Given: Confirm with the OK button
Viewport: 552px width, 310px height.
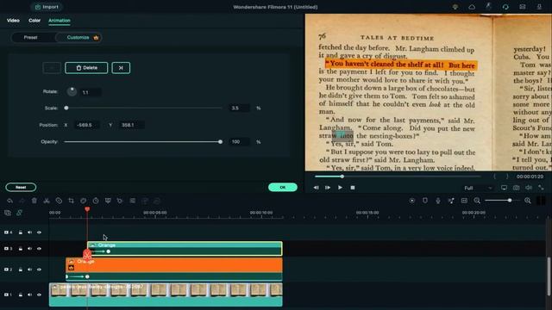Looking at the screenshot, I should [x=283, y=188].
